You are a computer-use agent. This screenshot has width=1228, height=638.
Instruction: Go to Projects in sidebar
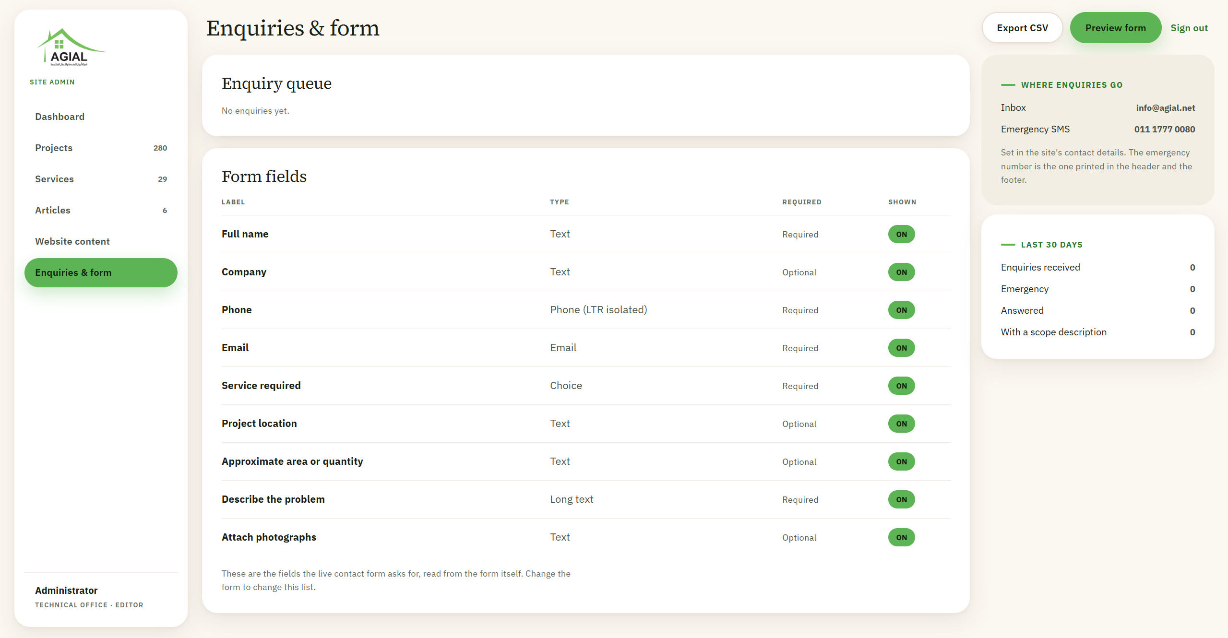click(101, 148)
